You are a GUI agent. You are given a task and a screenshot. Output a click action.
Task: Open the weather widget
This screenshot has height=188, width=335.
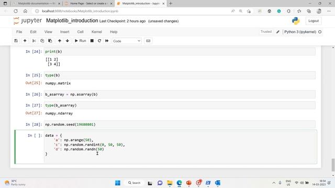[15, 183]
